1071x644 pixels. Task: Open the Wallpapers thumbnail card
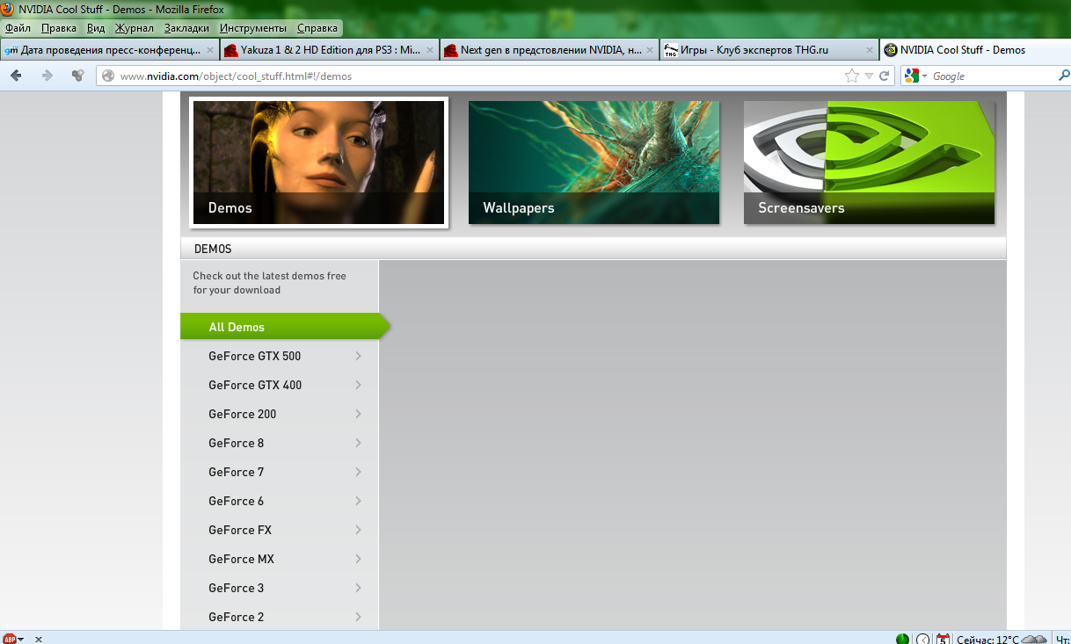[594, 163]
